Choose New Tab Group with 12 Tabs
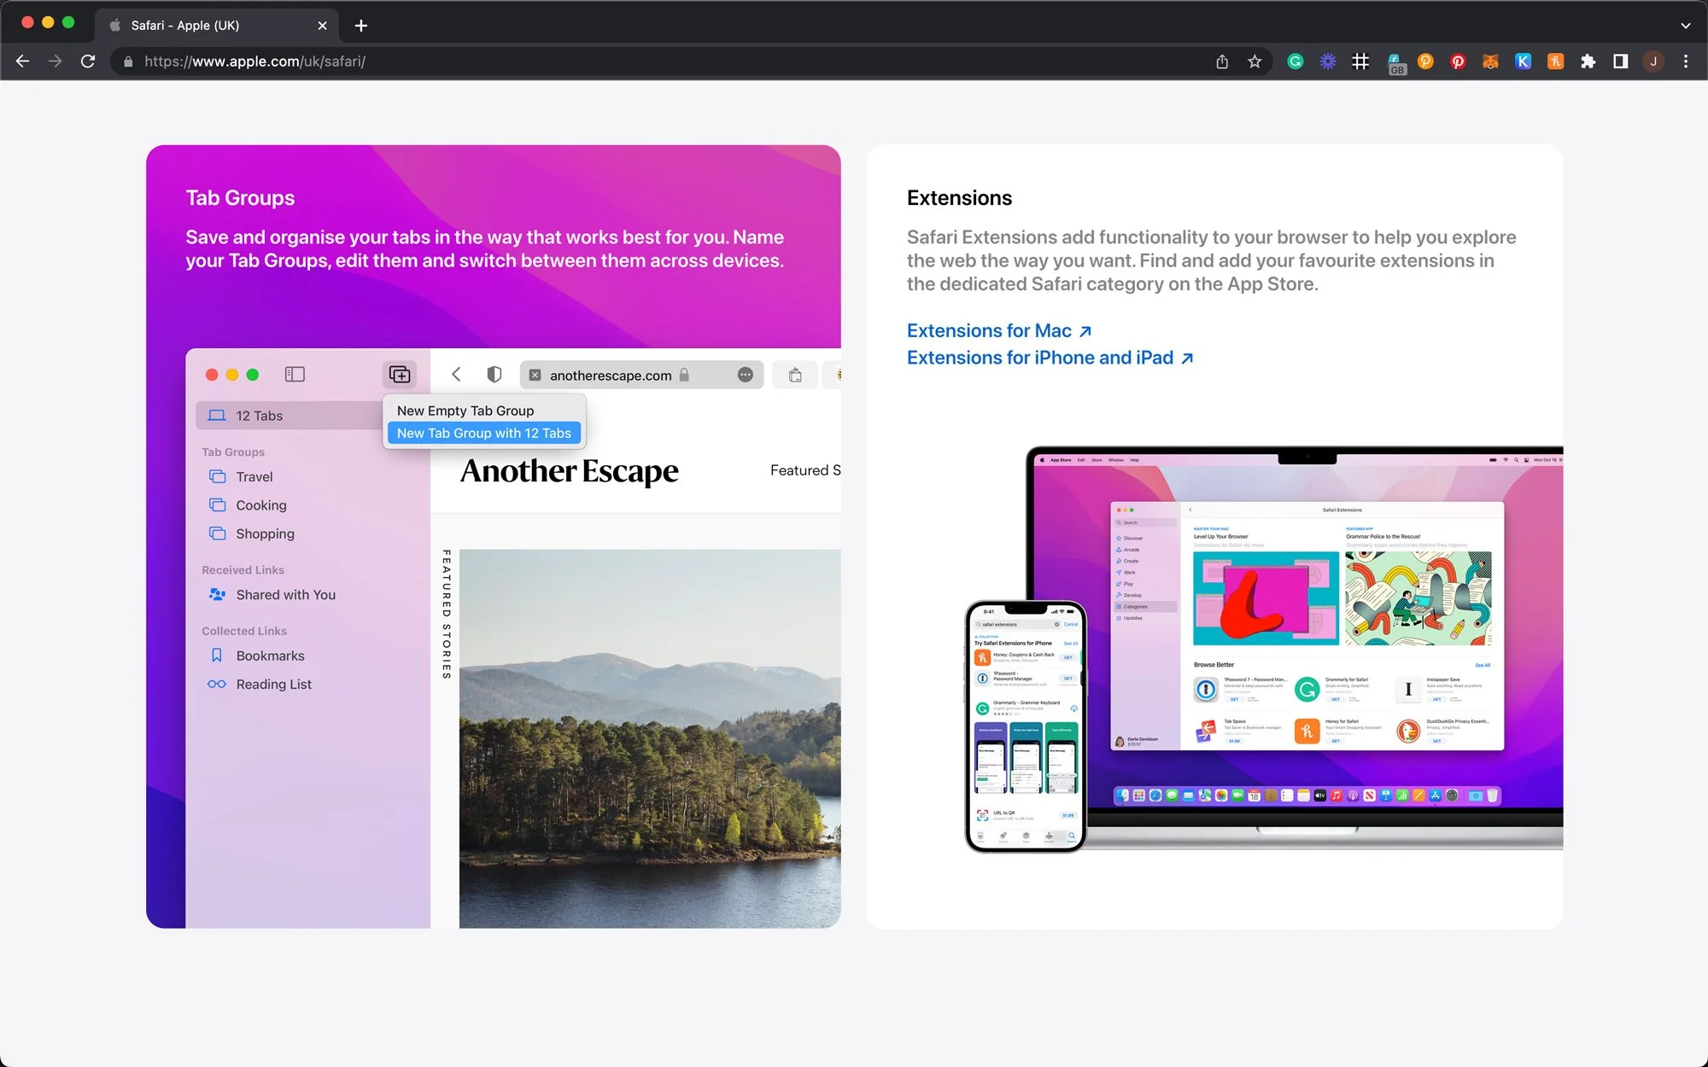Screen dimensions: 1708x1067 pos(484,433)
